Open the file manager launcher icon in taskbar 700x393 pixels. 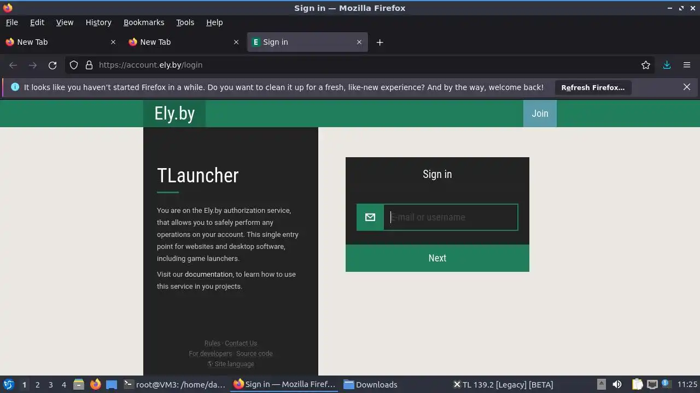coord(79,384)
